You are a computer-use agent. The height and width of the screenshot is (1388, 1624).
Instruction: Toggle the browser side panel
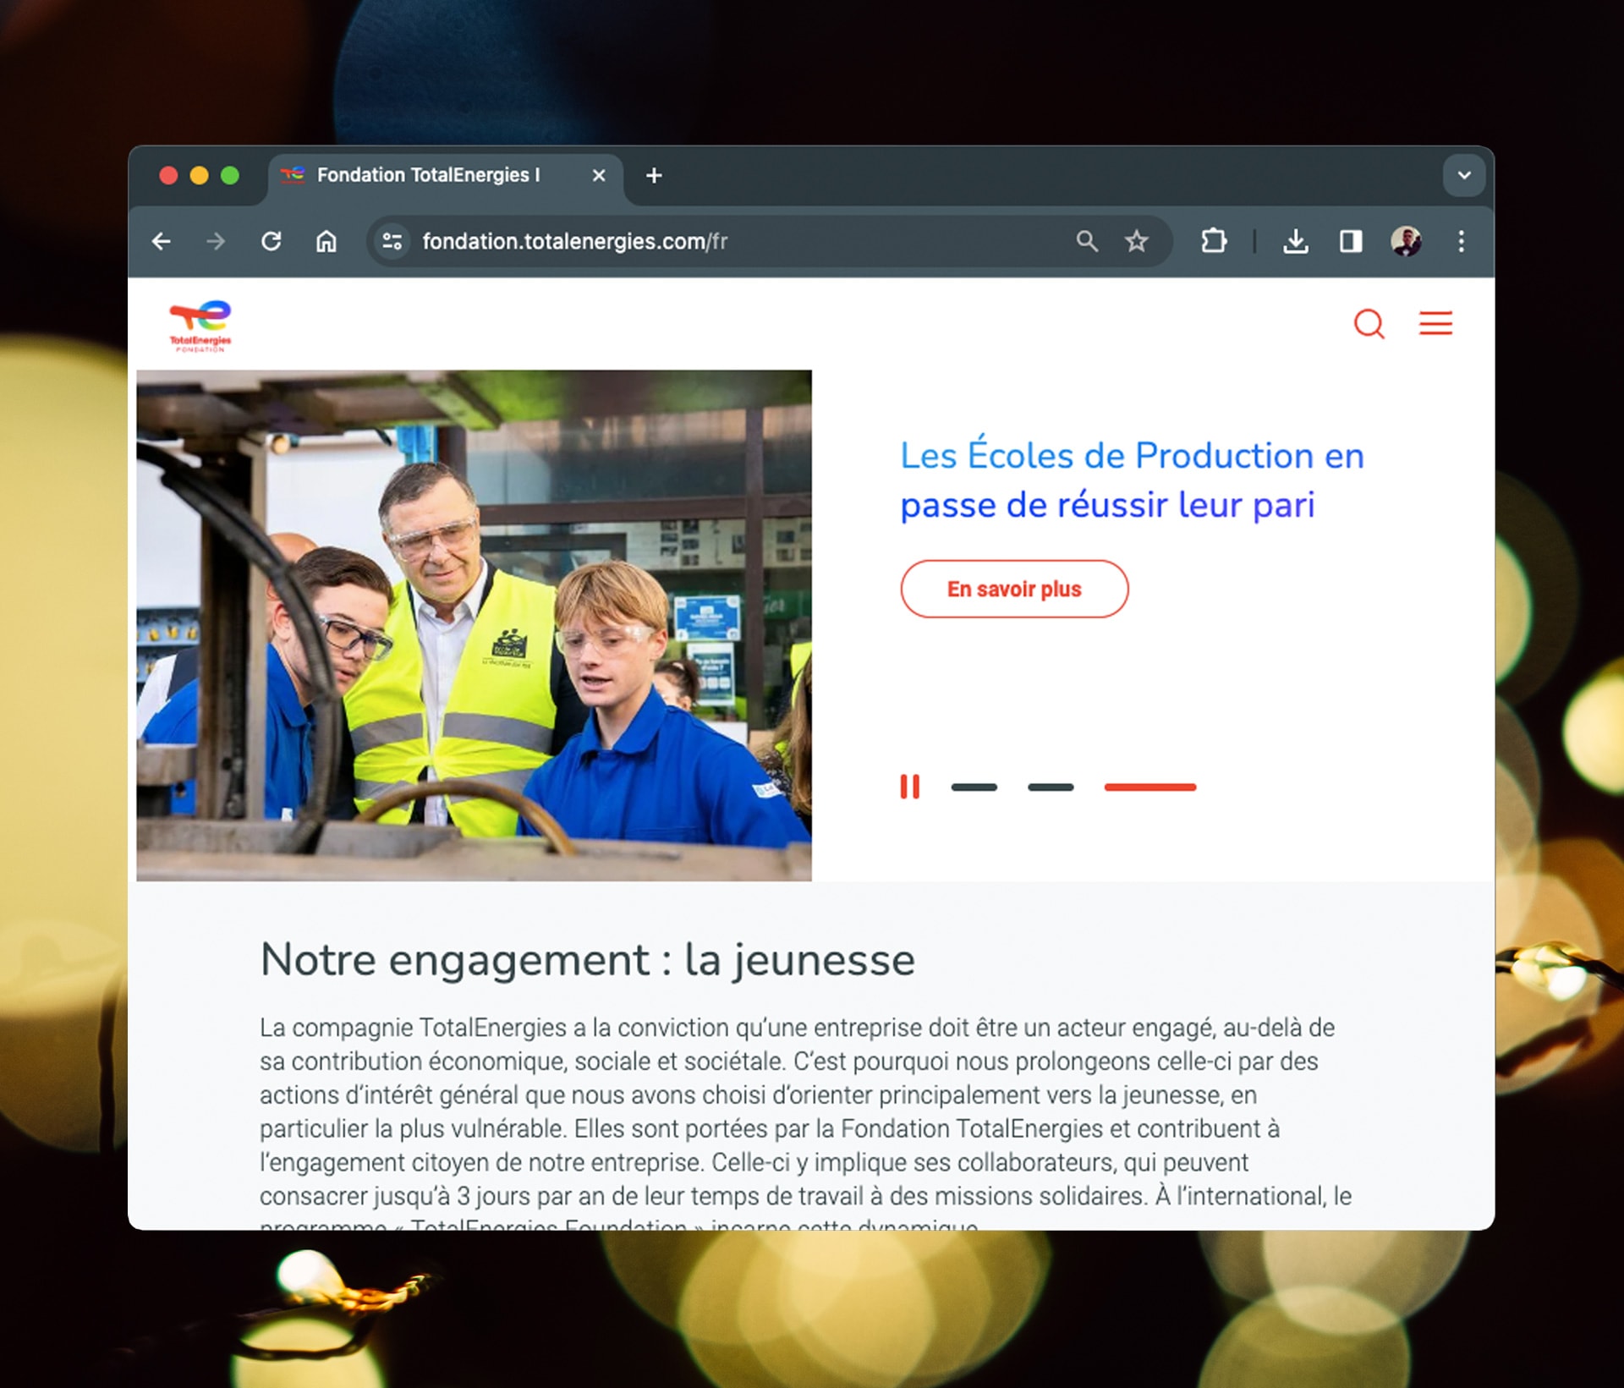pyautogui.click(x=1351, y=242)
